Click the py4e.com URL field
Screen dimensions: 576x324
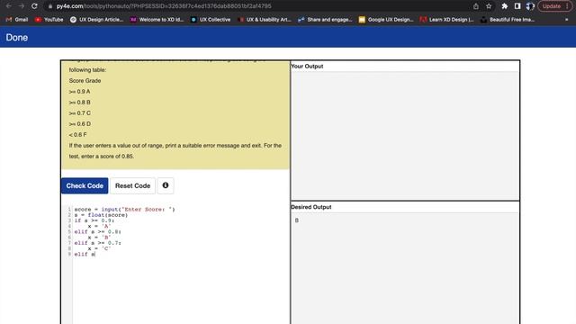(x=164, y=6)
